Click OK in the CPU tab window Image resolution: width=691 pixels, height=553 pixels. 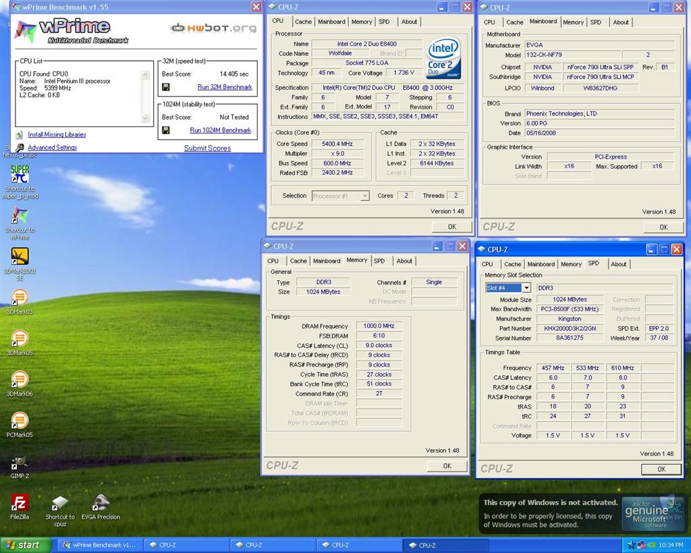[x=452, y=227]
